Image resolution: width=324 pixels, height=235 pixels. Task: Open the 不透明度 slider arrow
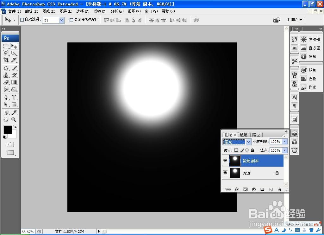click(285, 142)
